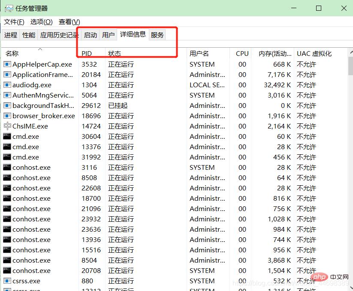This screenshot has width=353, height=291.
Task: Click the AppHelperCap.exe process icon
Action: pyautogui.click(x=7, y=64)
